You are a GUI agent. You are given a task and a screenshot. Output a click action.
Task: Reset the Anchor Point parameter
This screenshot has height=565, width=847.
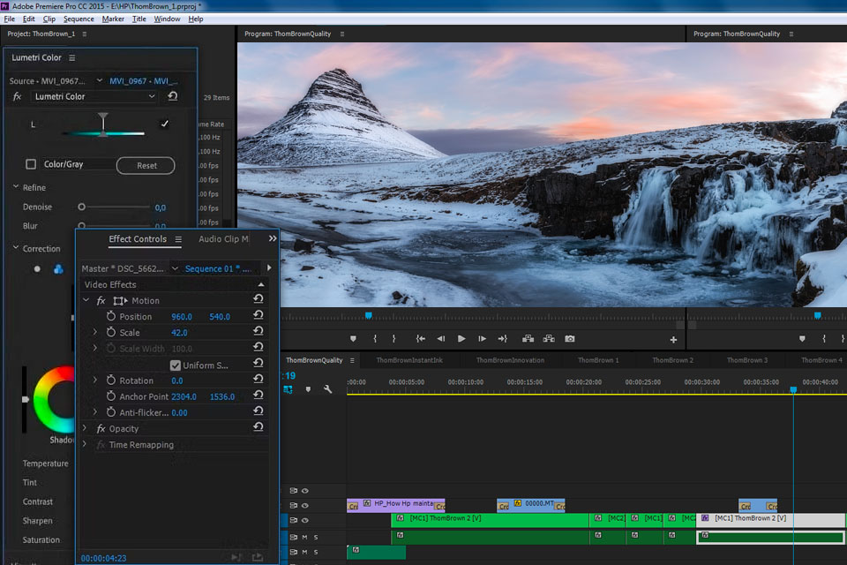click(259, 395)
